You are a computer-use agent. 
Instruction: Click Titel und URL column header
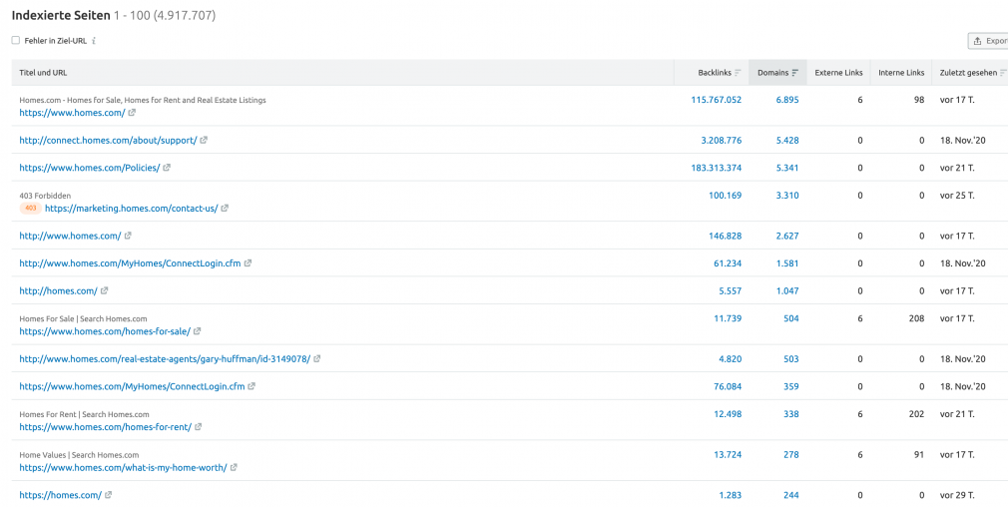pyautogui.click(x=43, y=73)
